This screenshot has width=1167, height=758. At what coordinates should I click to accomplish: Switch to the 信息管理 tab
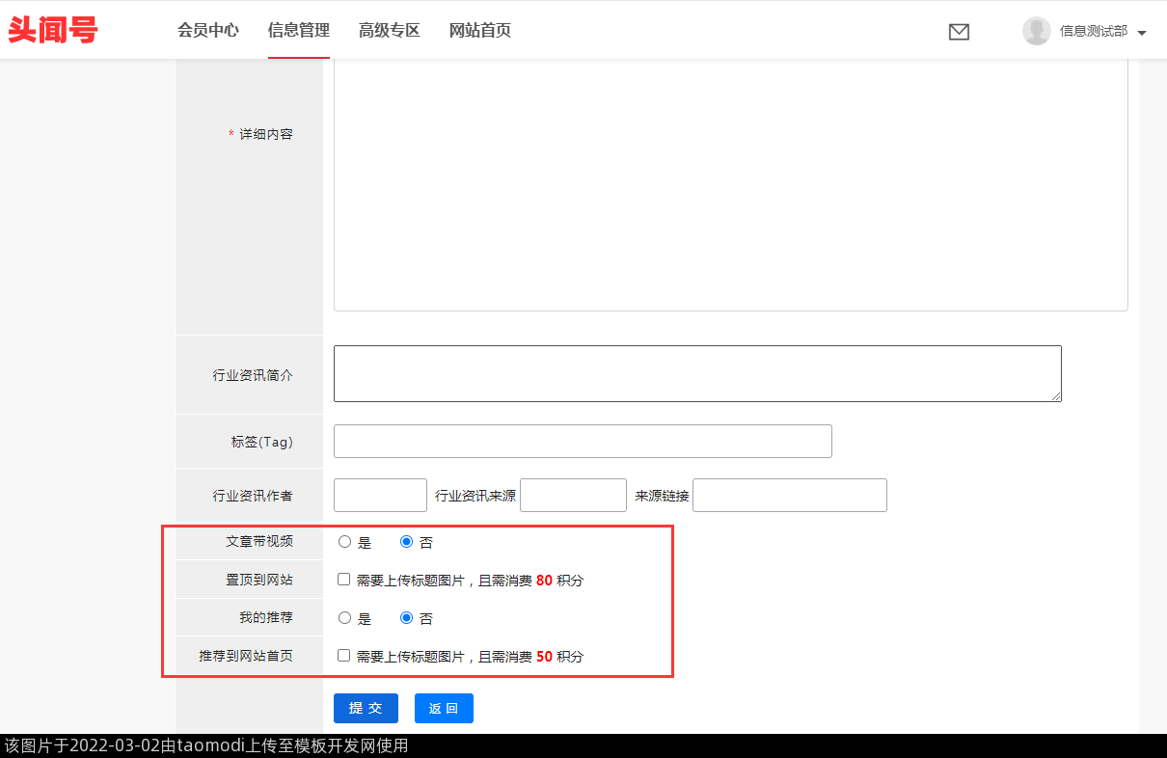(299, 31)
